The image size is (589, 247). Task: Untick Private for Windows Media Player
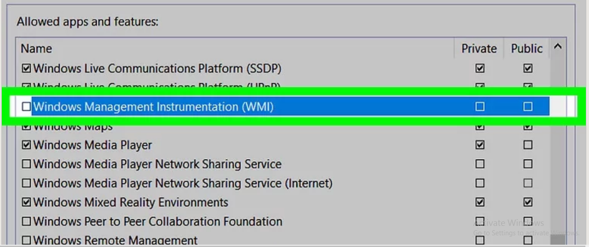(480, 145)
